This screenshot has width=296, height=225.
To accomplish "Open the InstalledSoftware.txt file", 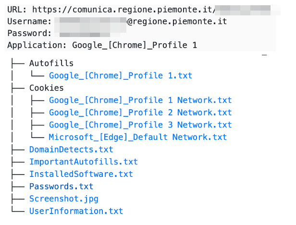I will (x=81, y=174).
